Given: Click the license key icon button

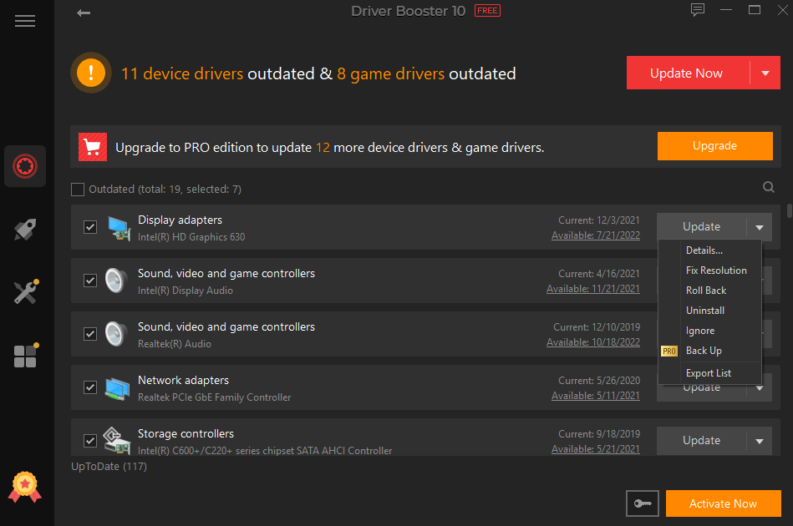Looking at the screenshot, I should 643,503.
